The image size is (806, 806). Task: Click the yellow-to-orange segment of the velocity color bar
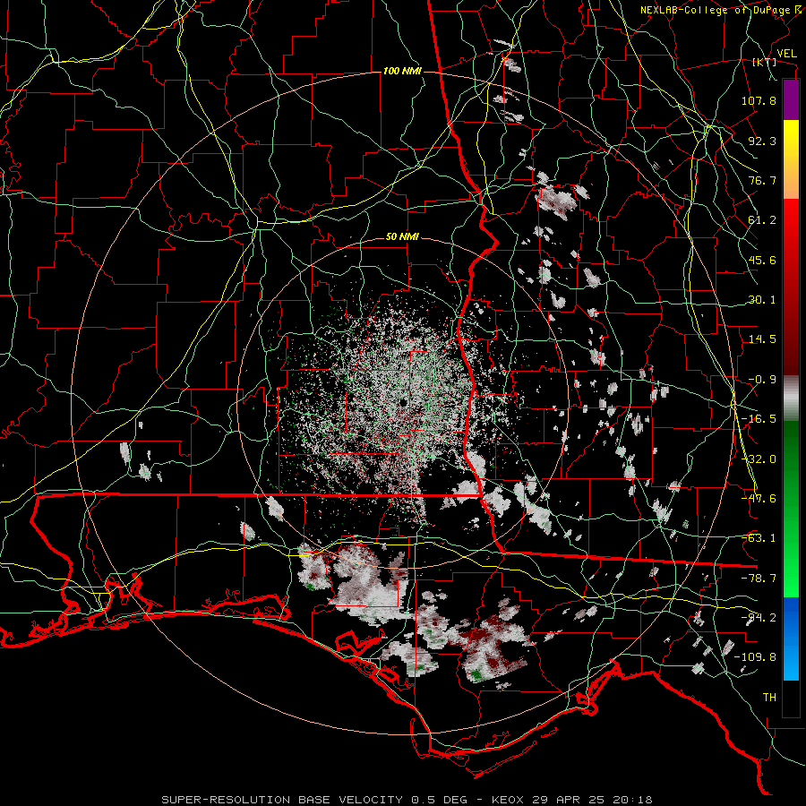pos(791,159)
